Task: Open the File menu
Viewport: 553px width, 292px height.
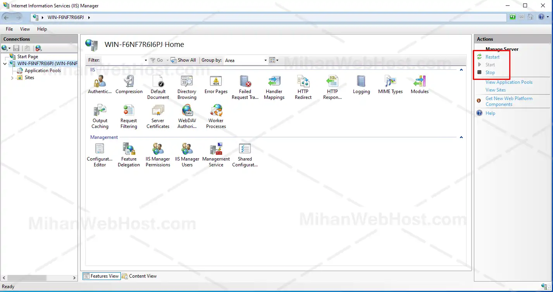Action: coord(9,29)
